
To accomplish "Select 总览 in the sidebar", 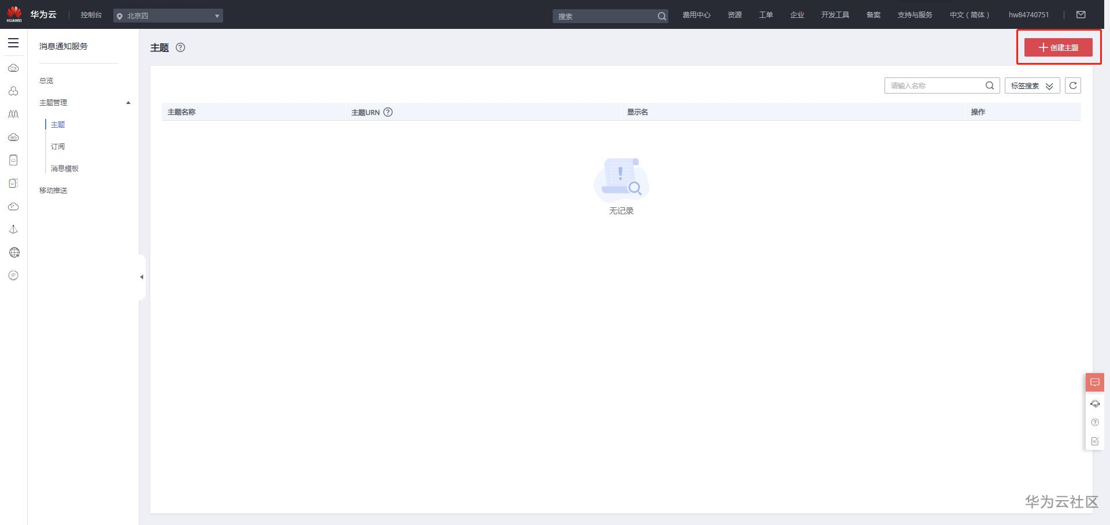I will [46, 81].
